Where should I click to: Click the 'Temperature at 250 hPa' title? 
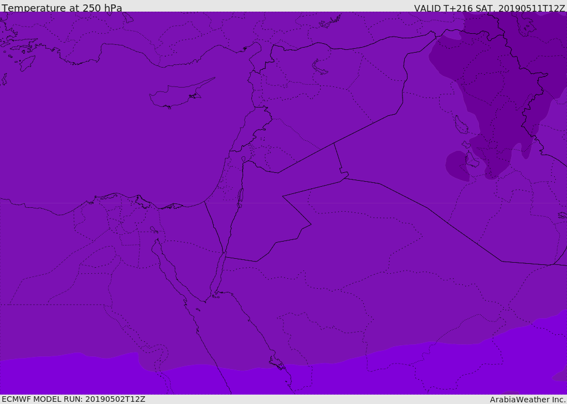(62, 8)
